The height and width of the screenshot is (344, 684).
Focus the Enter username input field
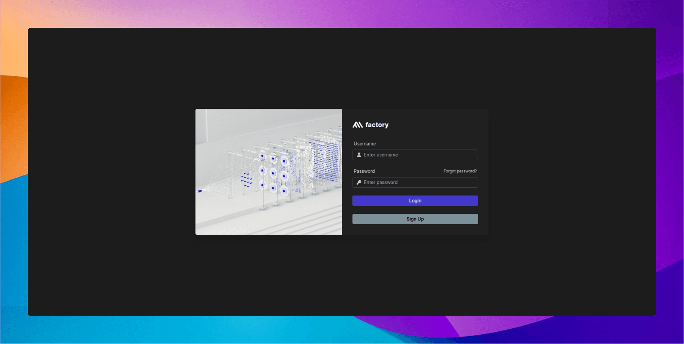(x=415, y=155)
